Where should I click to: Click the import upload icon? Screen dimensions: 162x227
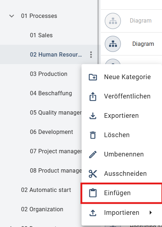pos(93,213)
